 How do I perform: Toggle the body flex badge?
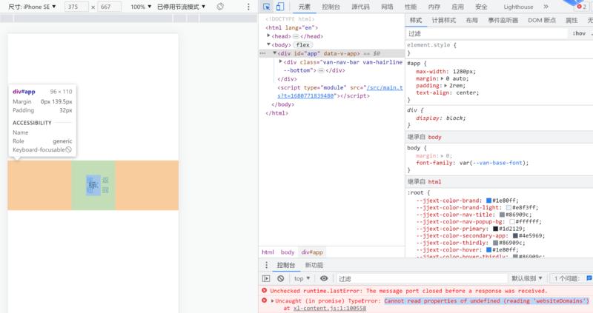(x=303, y=44)
